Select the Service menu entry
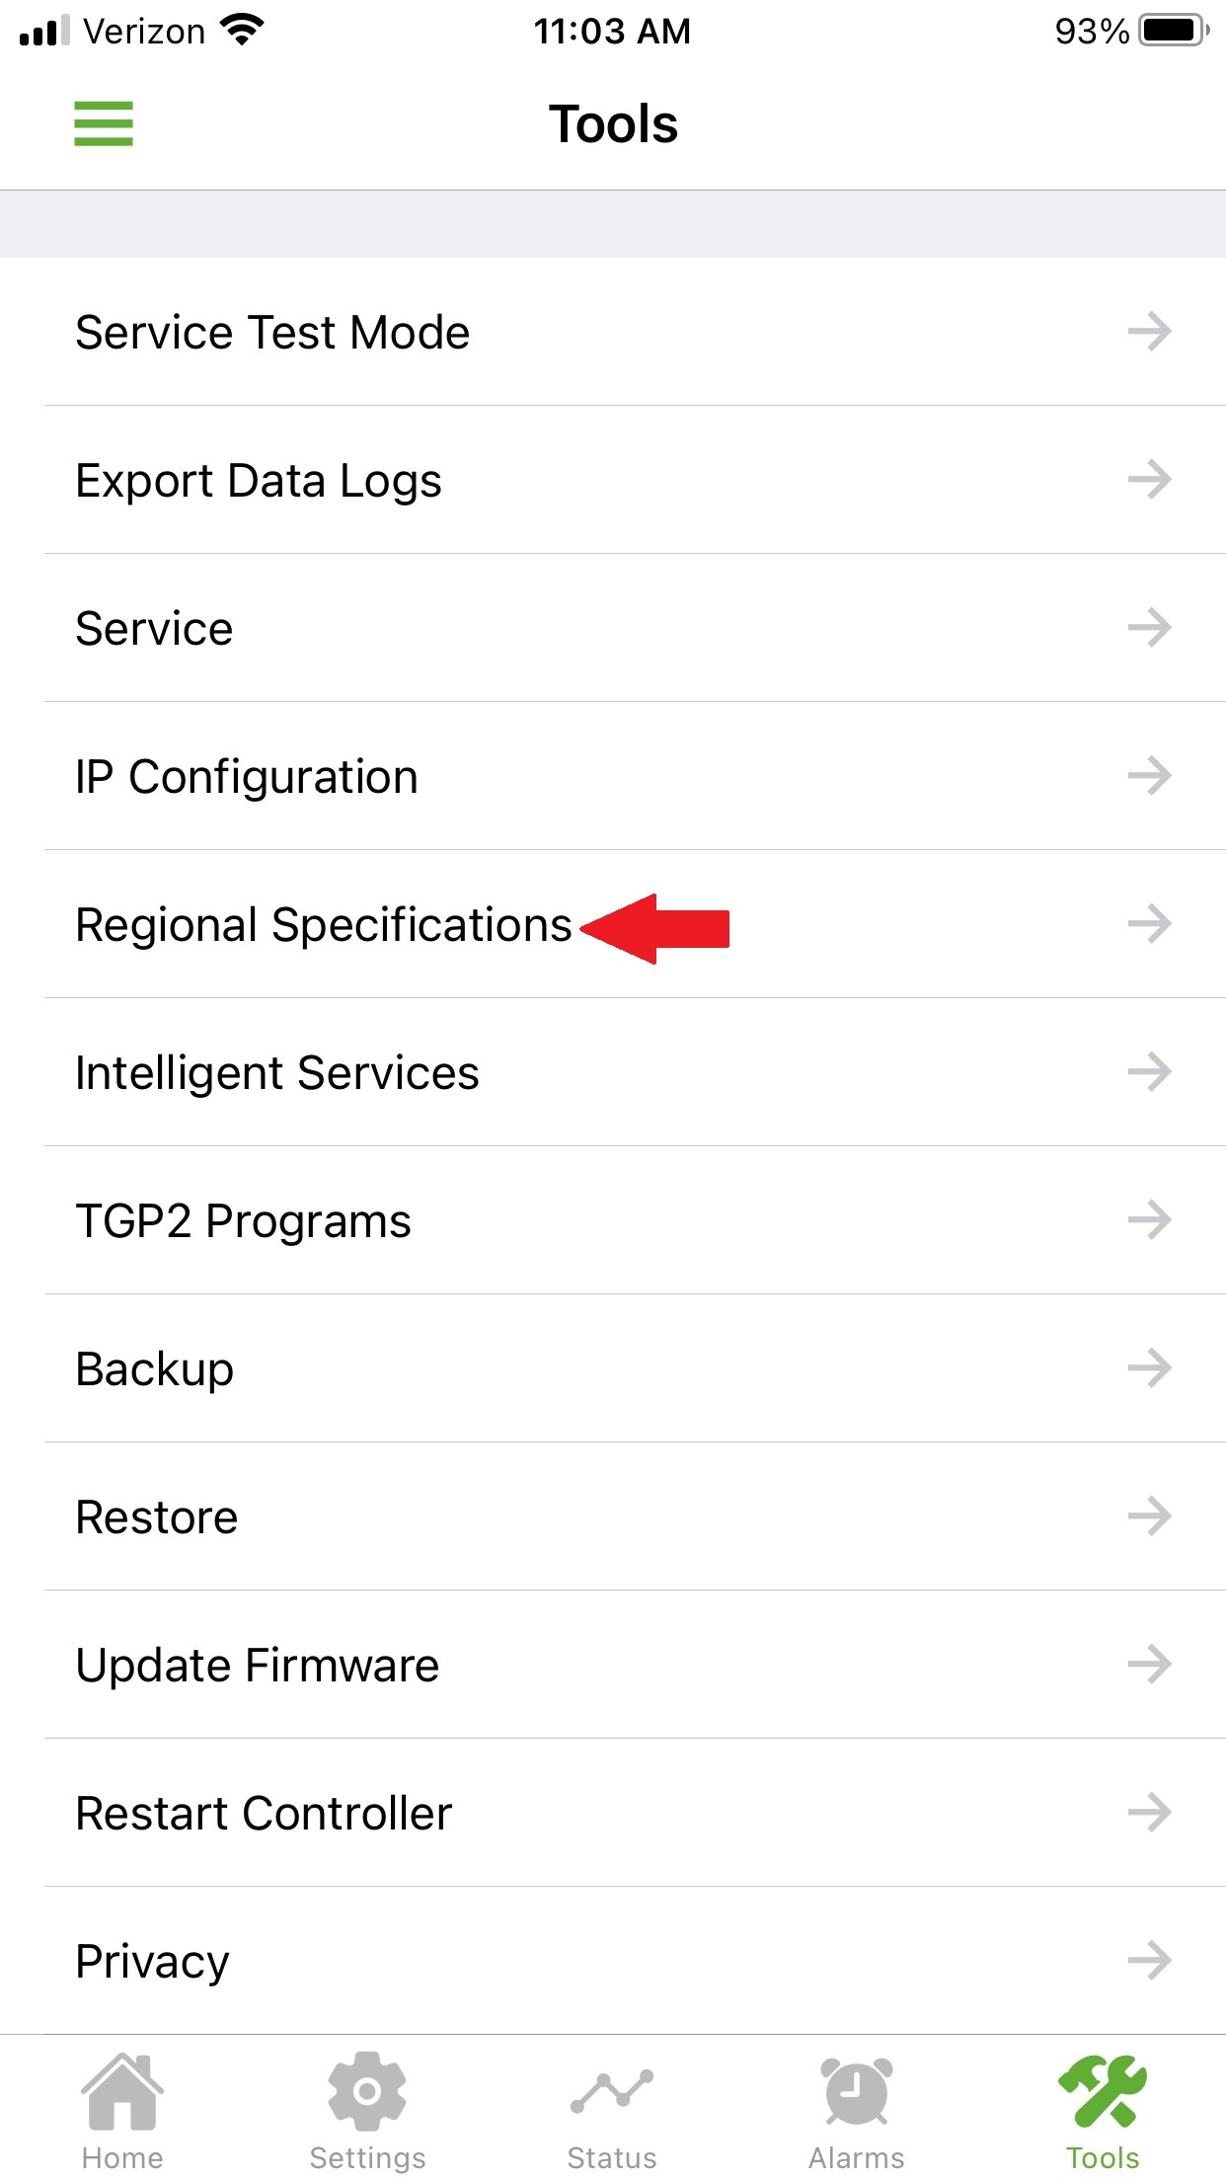1226x2180 pixels. pyautogui.click(x=155, y=629)
